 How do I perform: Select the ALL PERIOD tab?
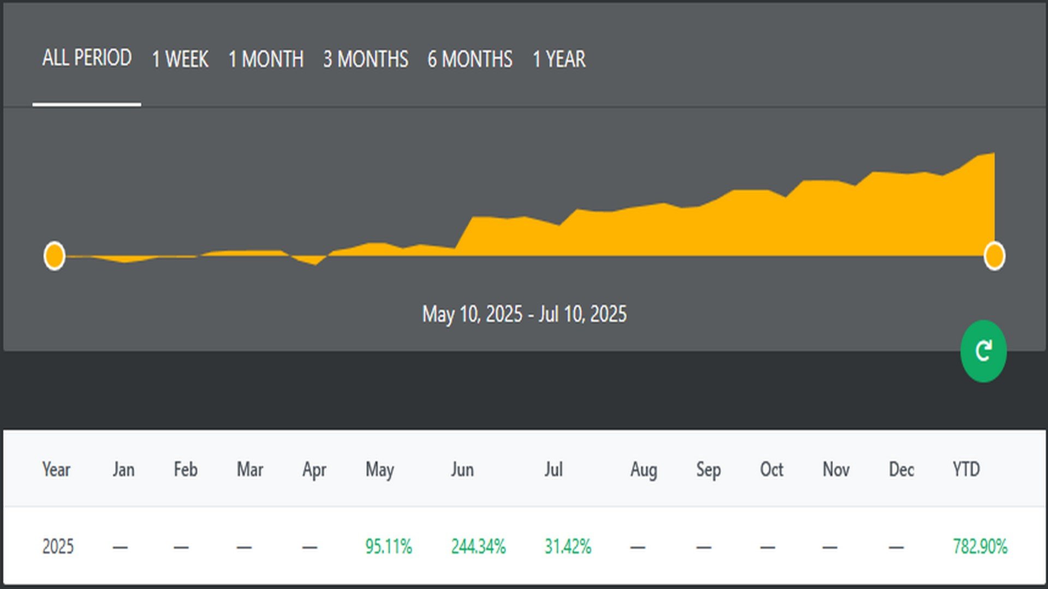point(87,58)
